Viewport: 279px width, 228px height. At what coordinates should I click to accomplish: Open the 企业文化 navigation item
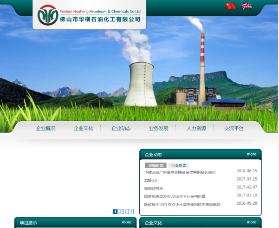[x=84, y=129]
